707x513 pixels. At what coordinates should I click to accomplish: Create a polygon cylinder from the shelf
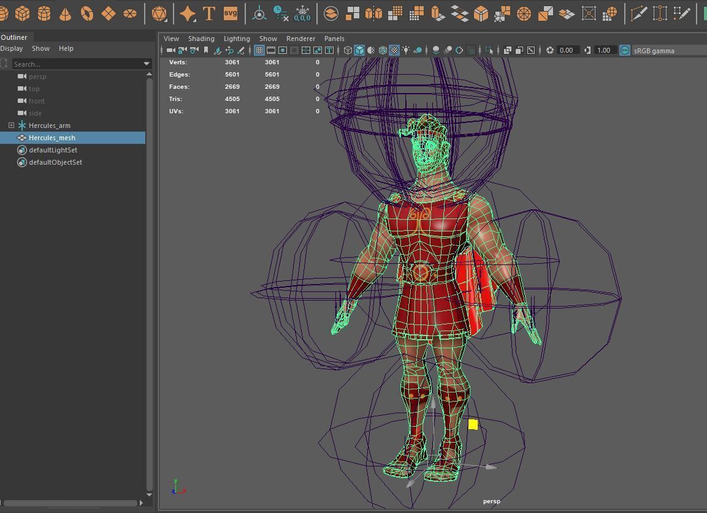click(x=44, y=14)
